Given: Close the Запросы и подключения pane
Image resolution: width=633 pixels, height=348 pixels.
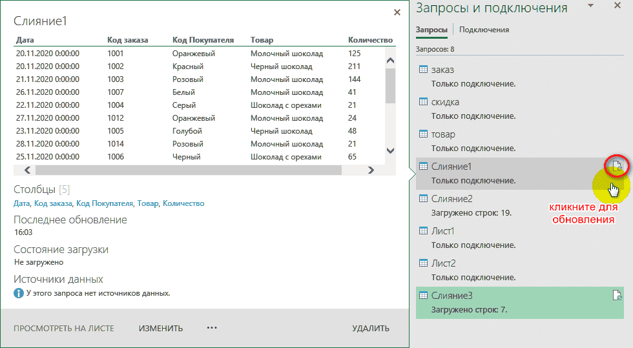Looking at the screenshot, I should tap(617, 6).
